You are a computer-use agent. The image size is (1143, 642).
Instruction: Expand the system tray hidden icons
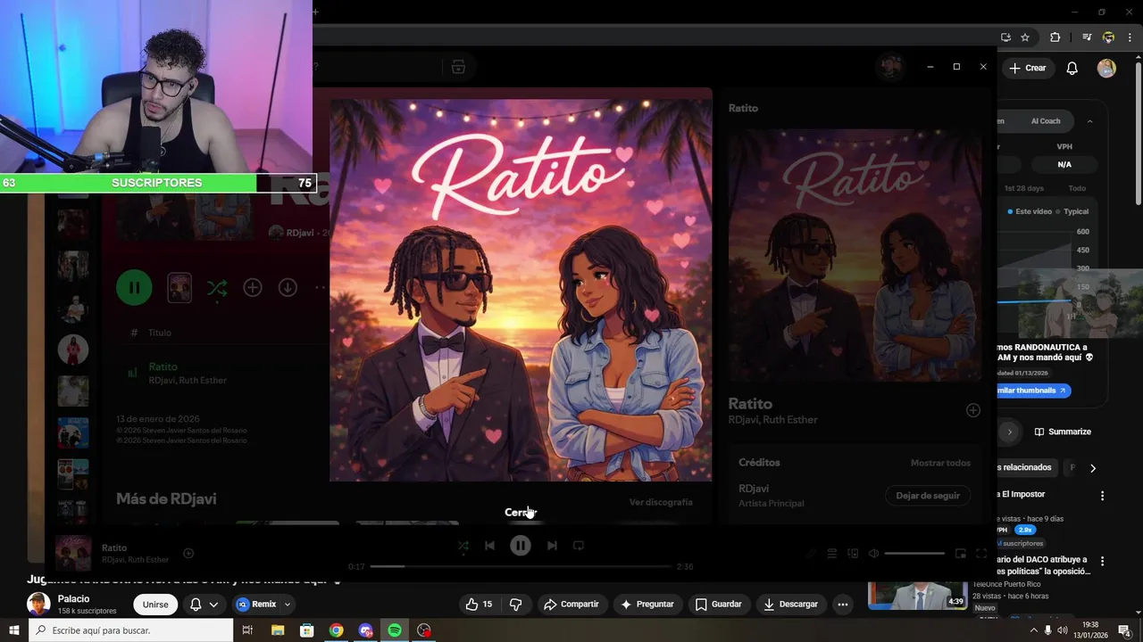(1034, 630)
